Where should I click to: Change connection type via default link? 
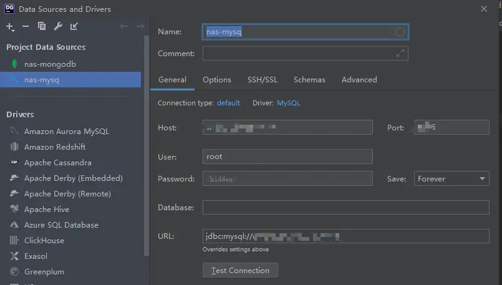click(228, 103)
